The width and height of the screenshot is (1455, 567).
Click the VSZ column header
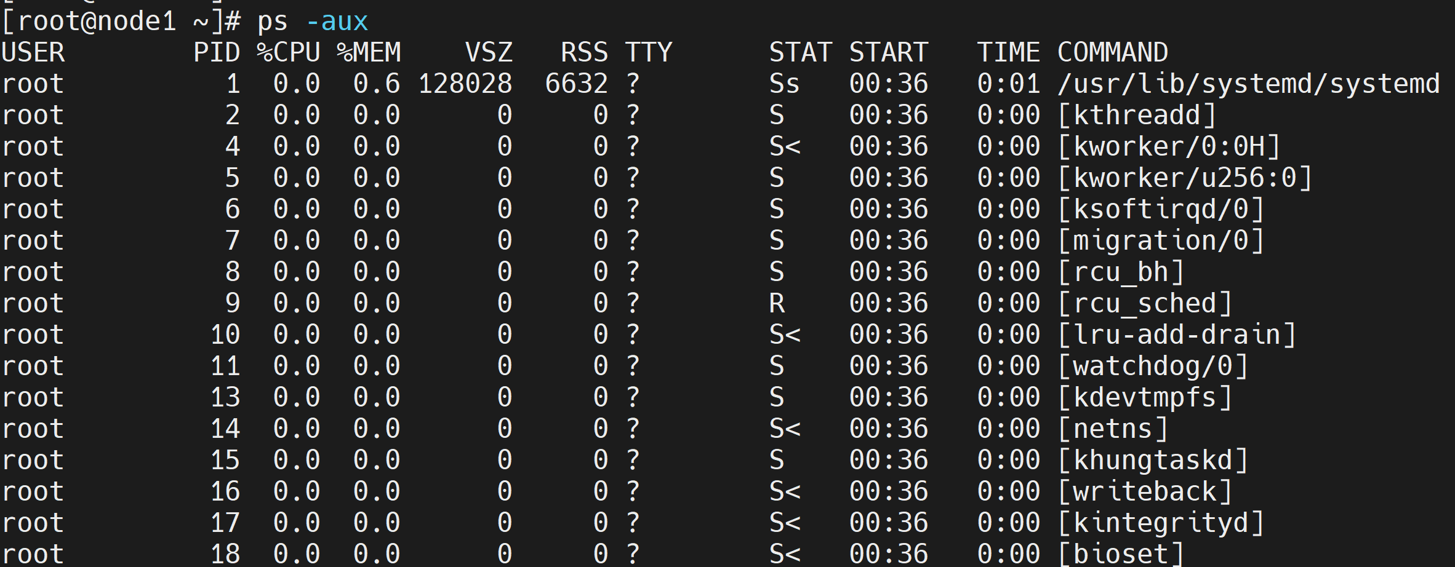click(x=489, y=53)
